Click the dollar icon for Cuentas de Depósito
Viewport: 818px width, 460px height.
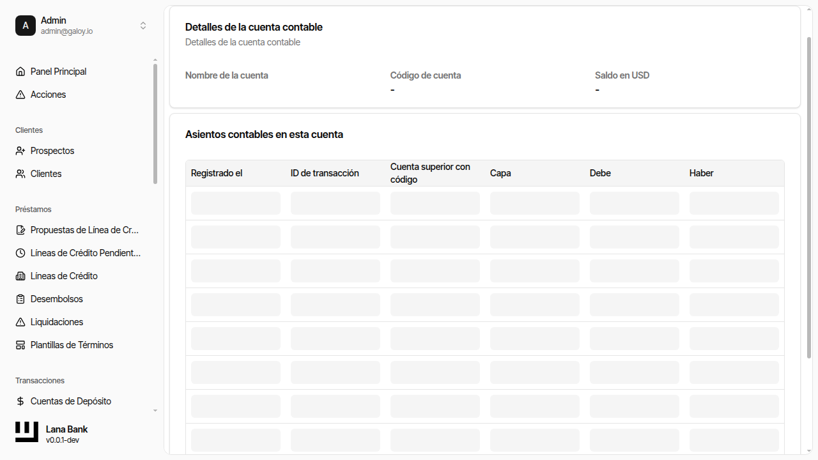[20, 401]
